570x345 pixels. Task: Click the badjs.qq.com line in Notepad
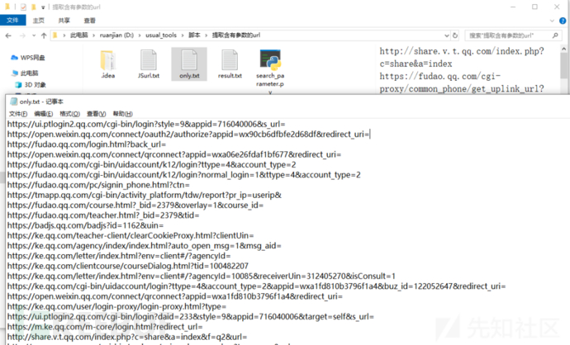[85, 225]
